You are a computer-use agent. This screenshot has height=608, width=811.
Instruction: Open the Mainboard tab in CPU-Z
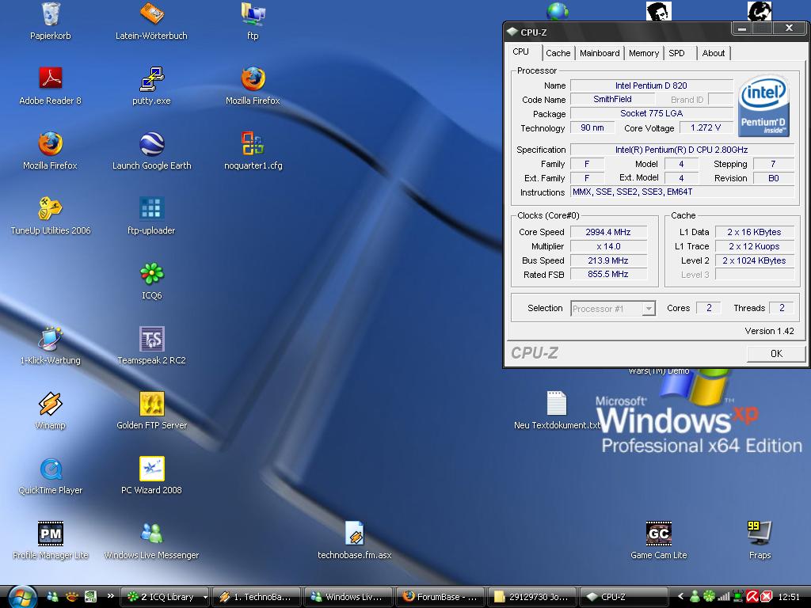click(x=600, y=53)
